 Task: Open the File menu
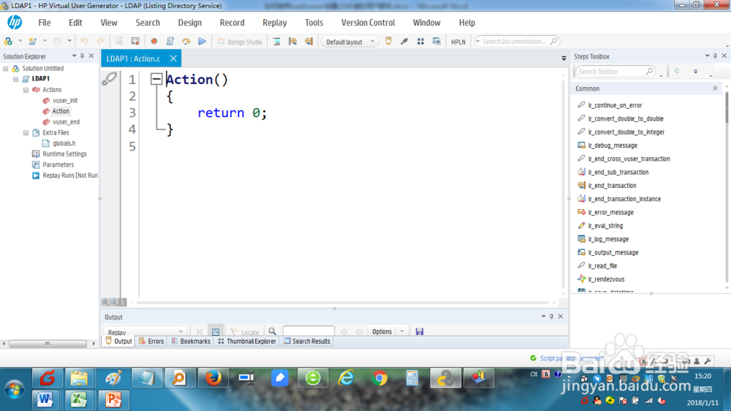(45, 23)
